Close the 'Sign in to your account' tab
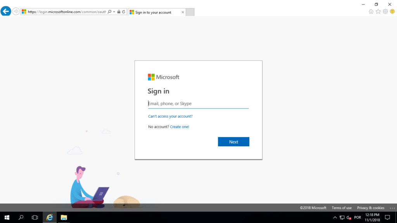The height and width of the screenshot is (223, 397). [x=183, y=12]
